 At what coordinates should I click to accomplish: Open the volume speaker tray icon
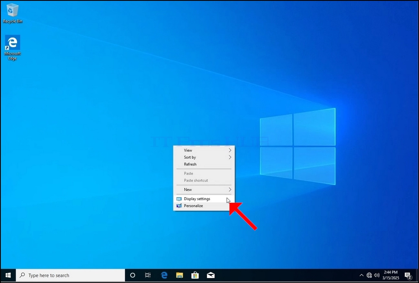tap(377, 275)
